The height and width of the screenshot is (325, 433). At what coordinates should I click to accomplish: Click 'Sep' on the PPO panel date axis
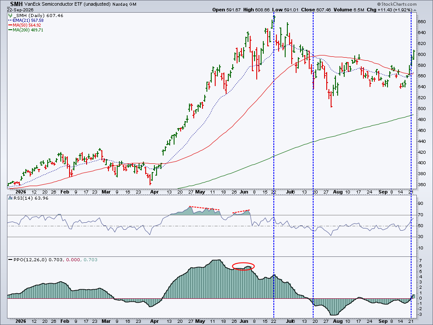coord(383,322)
